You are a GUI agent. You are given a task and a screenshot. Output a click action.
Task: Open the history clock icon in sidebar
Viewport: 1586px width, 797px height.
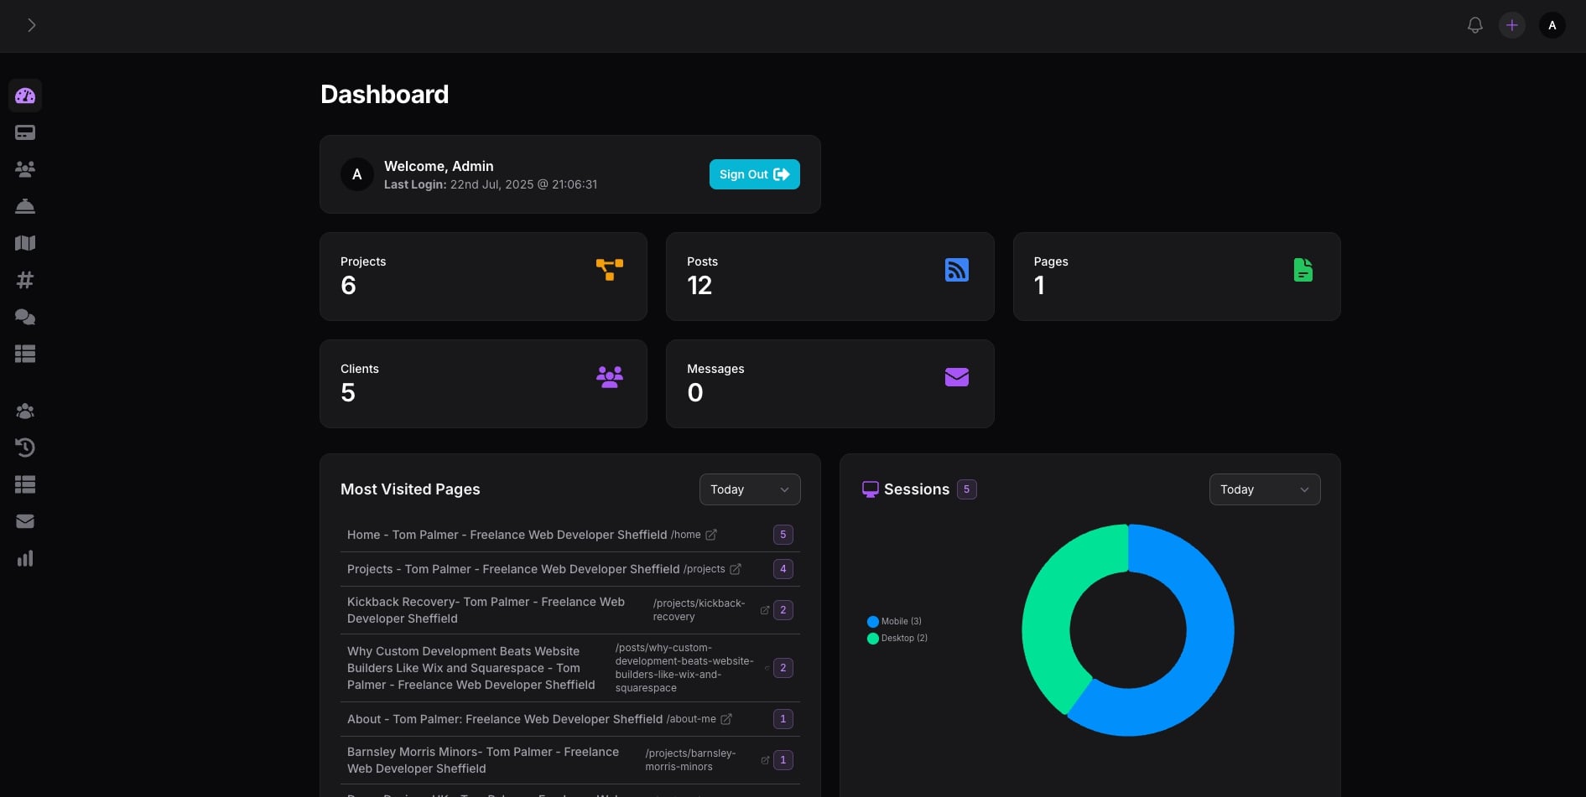pyautogui.click(x=25, y=448)
